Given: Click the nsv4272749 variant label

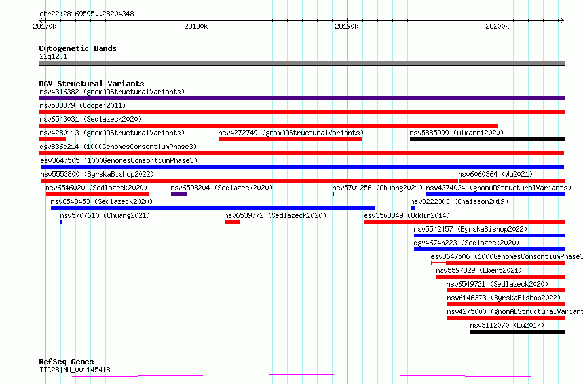Looking at the screenshot, I should (291, 133).
